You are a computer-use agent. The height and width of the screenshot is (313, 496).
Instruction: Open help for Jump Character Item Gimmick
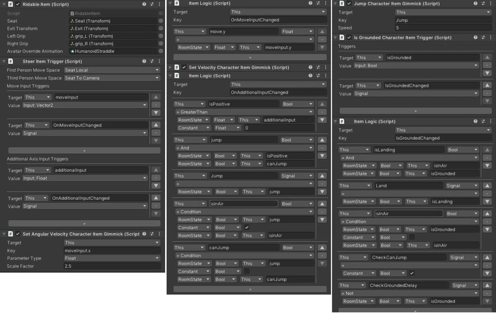pyautogui.click(x=475, y=4)
